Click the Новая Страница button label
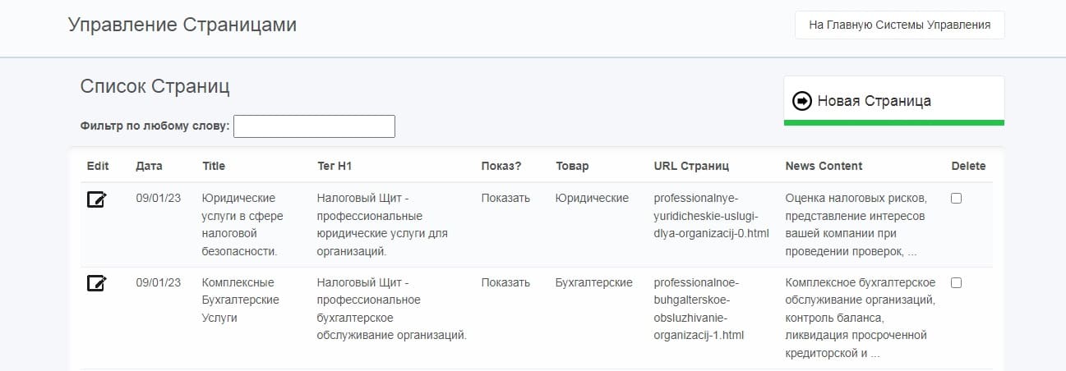Image resolution: width=1066 pixels, height=371 pixels. pyautogui.click(x=874, y=101)
